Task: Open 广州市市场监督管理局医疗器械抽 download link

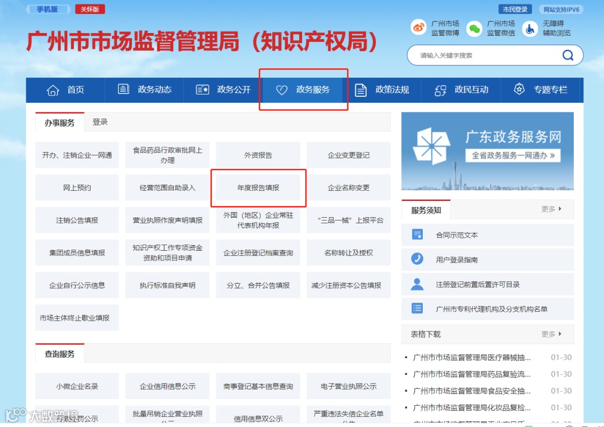Action: [x=471, y=358]
